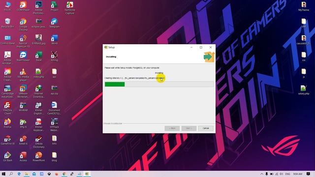The height and width of the screenshot is (177, 315).
Task: Select the GameFirst VI shortcut
Action: (8, 140)
